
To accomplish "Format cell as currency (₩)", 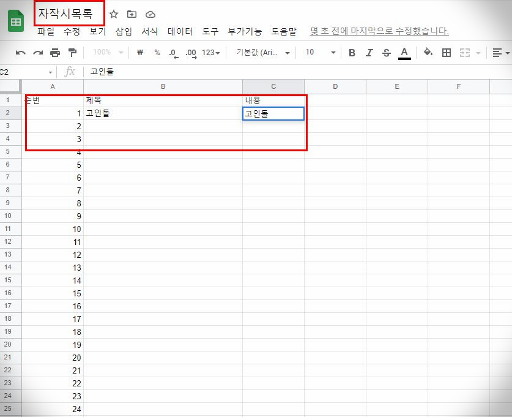I will pos(140,52).
